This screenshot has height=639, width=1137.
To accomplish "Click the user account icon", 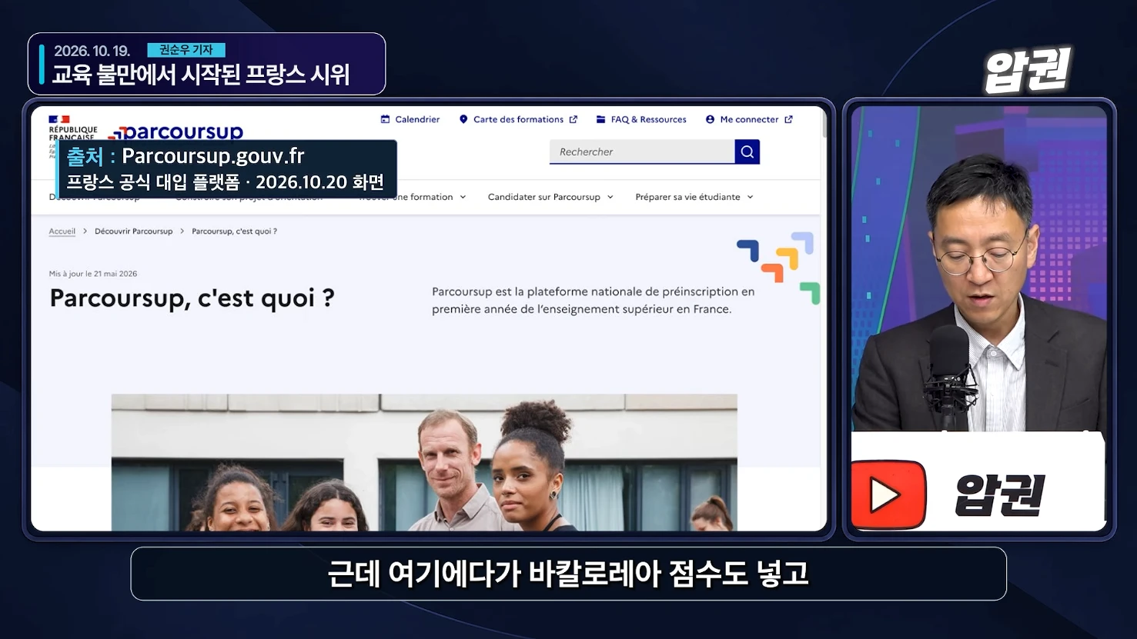I will (710, 119).
